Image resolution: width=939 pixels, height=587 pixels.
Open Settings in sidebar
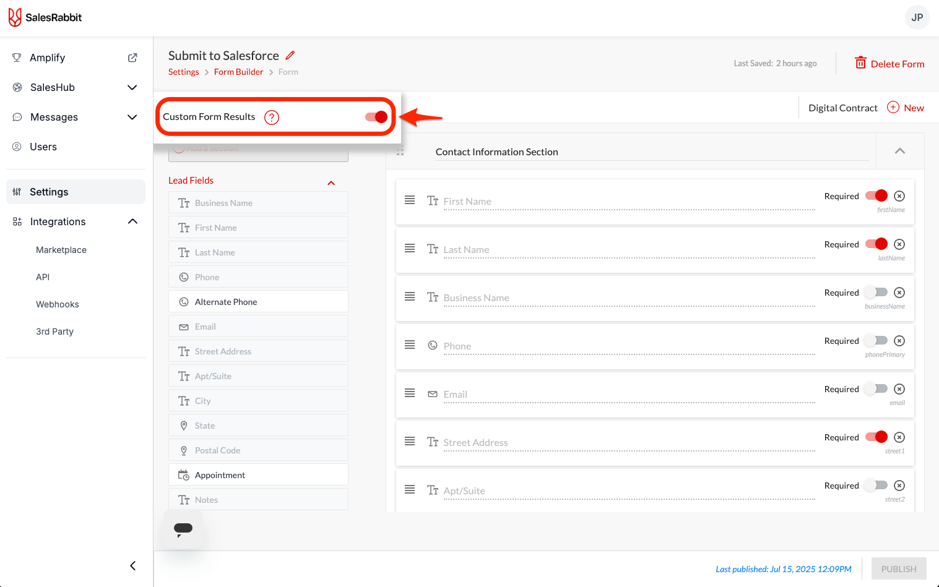(x=76, y=192)
